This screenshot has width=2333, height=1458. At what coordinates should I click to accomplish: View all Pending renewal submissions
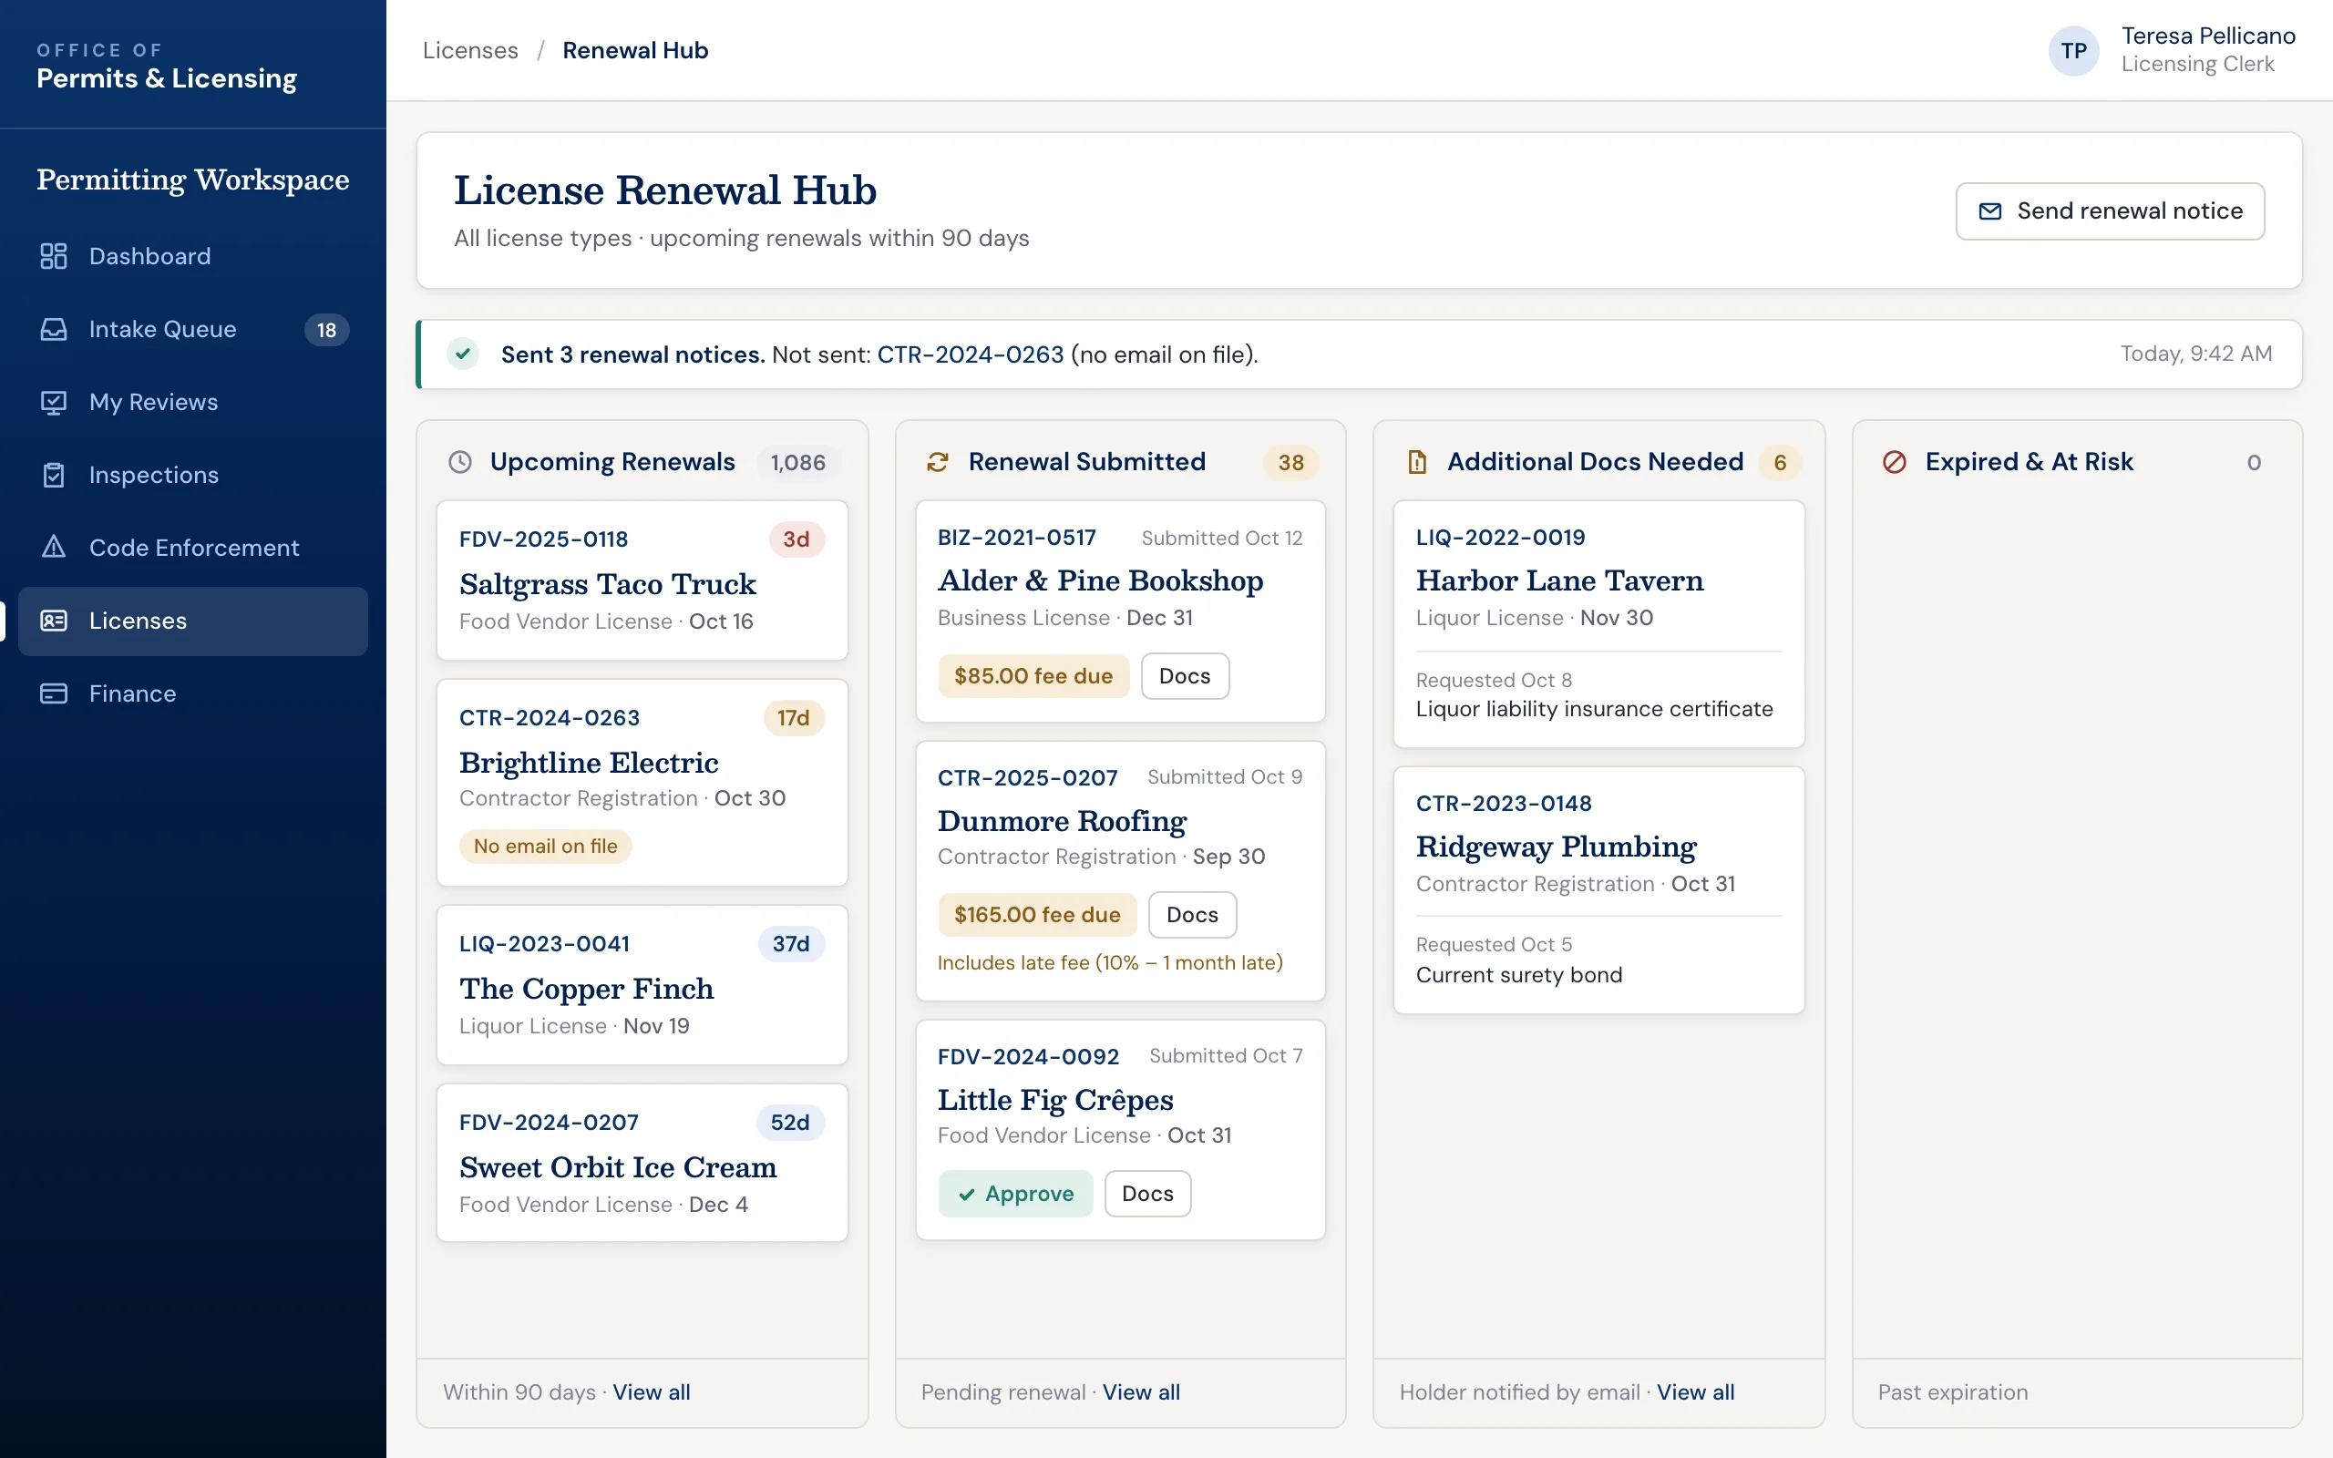tap(1140, 1392)
